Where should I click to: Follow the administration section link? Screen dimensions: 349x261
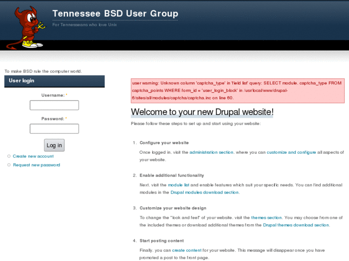[211, 152]
